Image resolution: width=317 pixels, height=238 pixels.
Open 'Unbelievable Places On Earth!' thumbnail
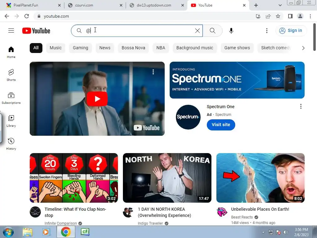tap(260, 178)
